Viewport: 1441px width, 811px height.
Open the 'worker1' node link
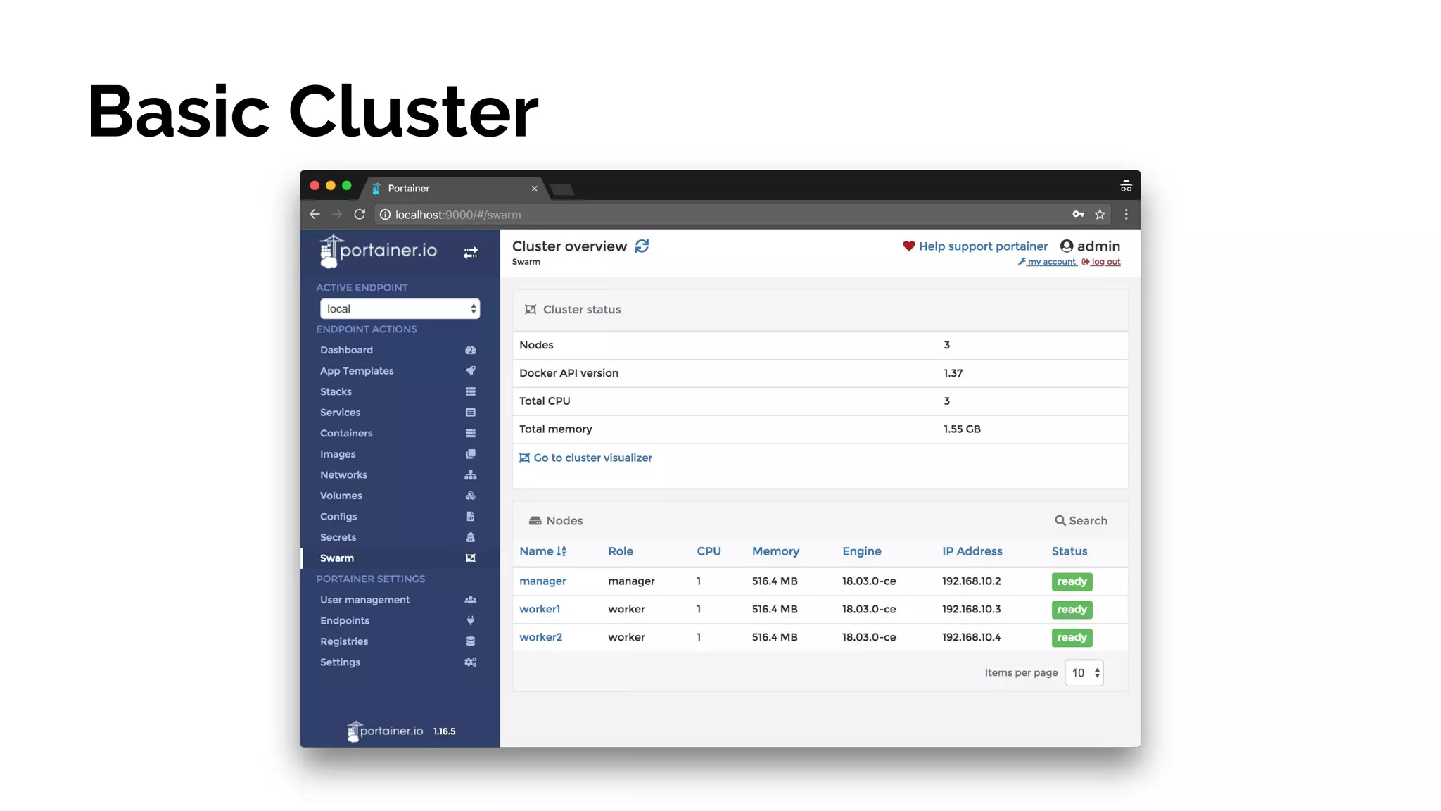pos(540,610)
